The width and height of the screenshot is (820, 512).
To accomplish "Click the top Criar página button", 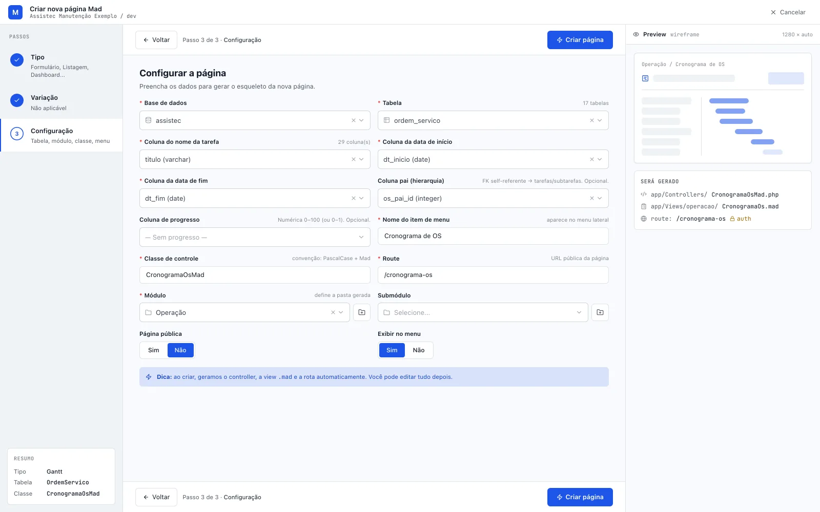I will coord(580,40).
